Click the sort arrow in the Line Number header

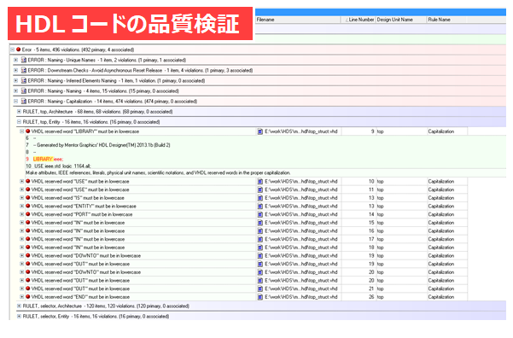(347, 20)
